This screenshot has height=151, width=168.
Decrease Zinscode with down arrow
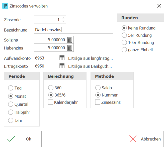[x=63, y=21]
